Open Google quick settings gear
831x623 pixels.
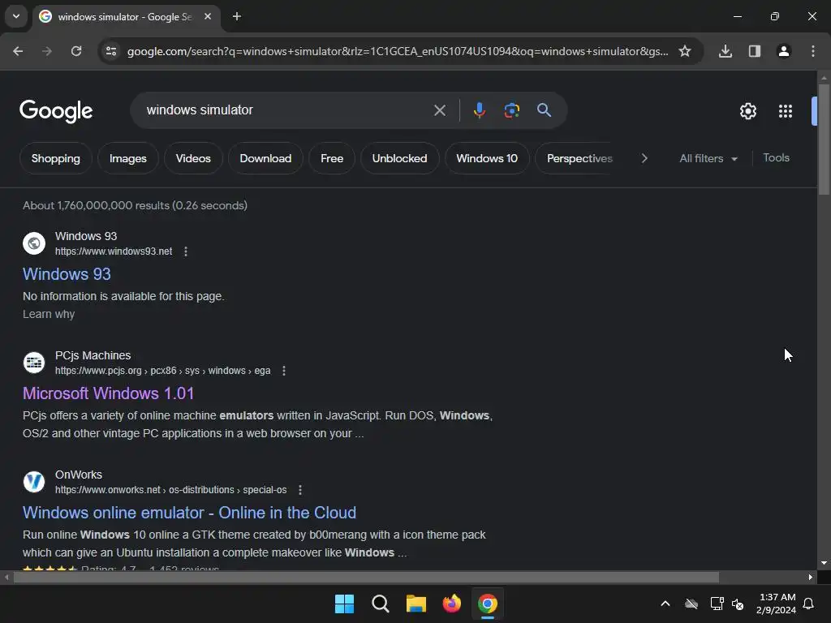coord(747,111)
